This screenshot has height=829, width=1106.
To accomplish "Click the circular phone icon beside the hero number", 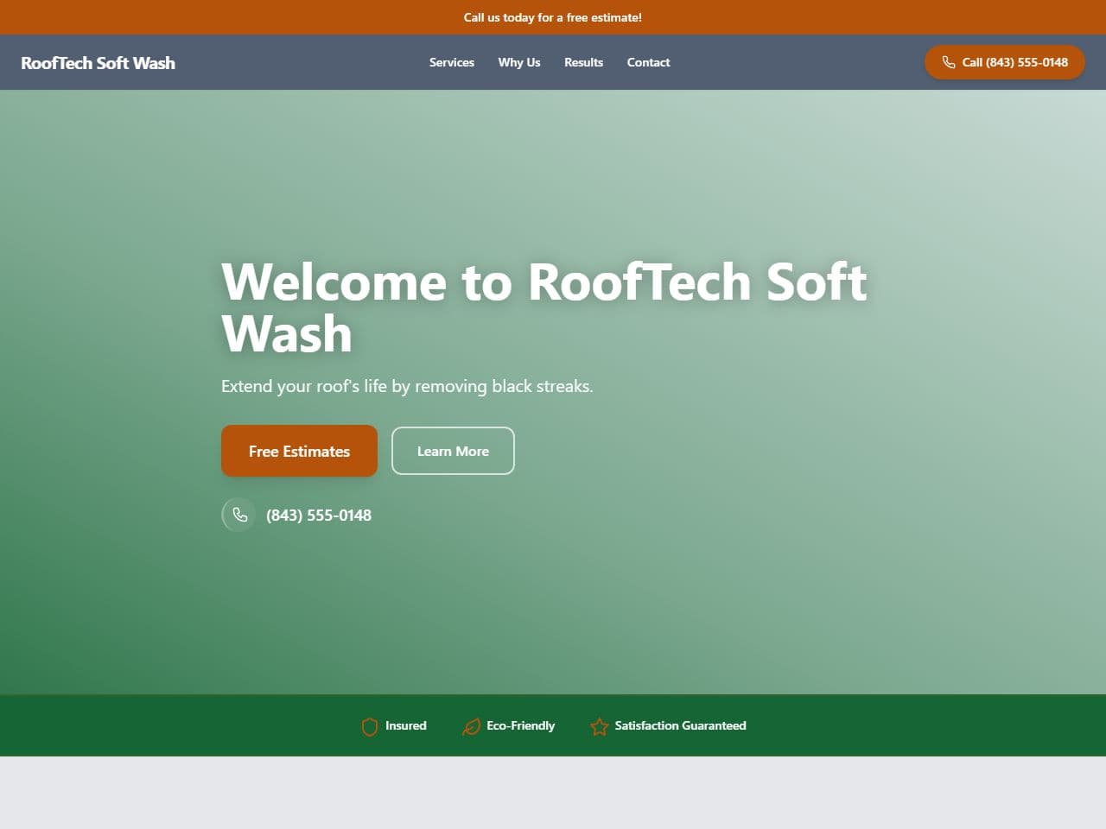I will click(x=238, y=515).
